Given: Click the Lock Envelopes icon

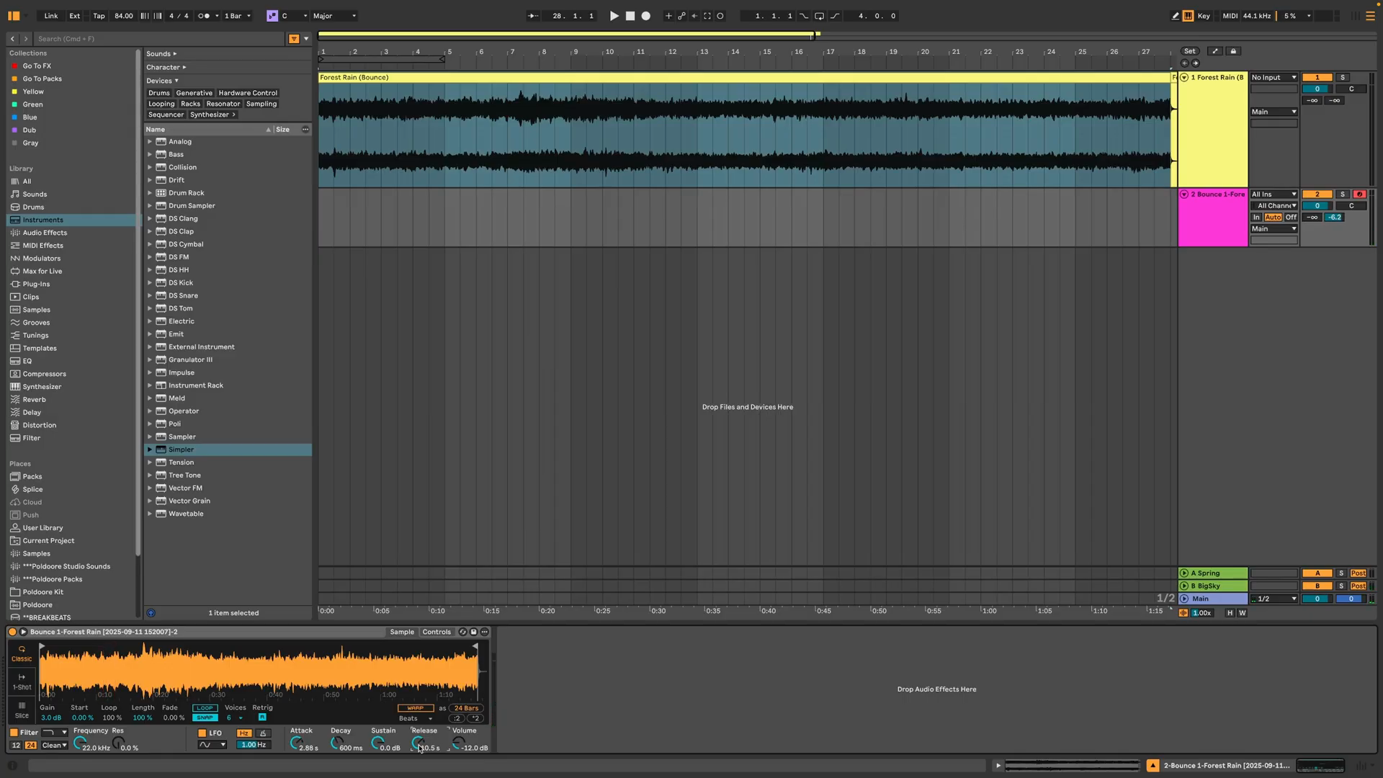Looking at the screenshot, I should [x=1233, y=51].
